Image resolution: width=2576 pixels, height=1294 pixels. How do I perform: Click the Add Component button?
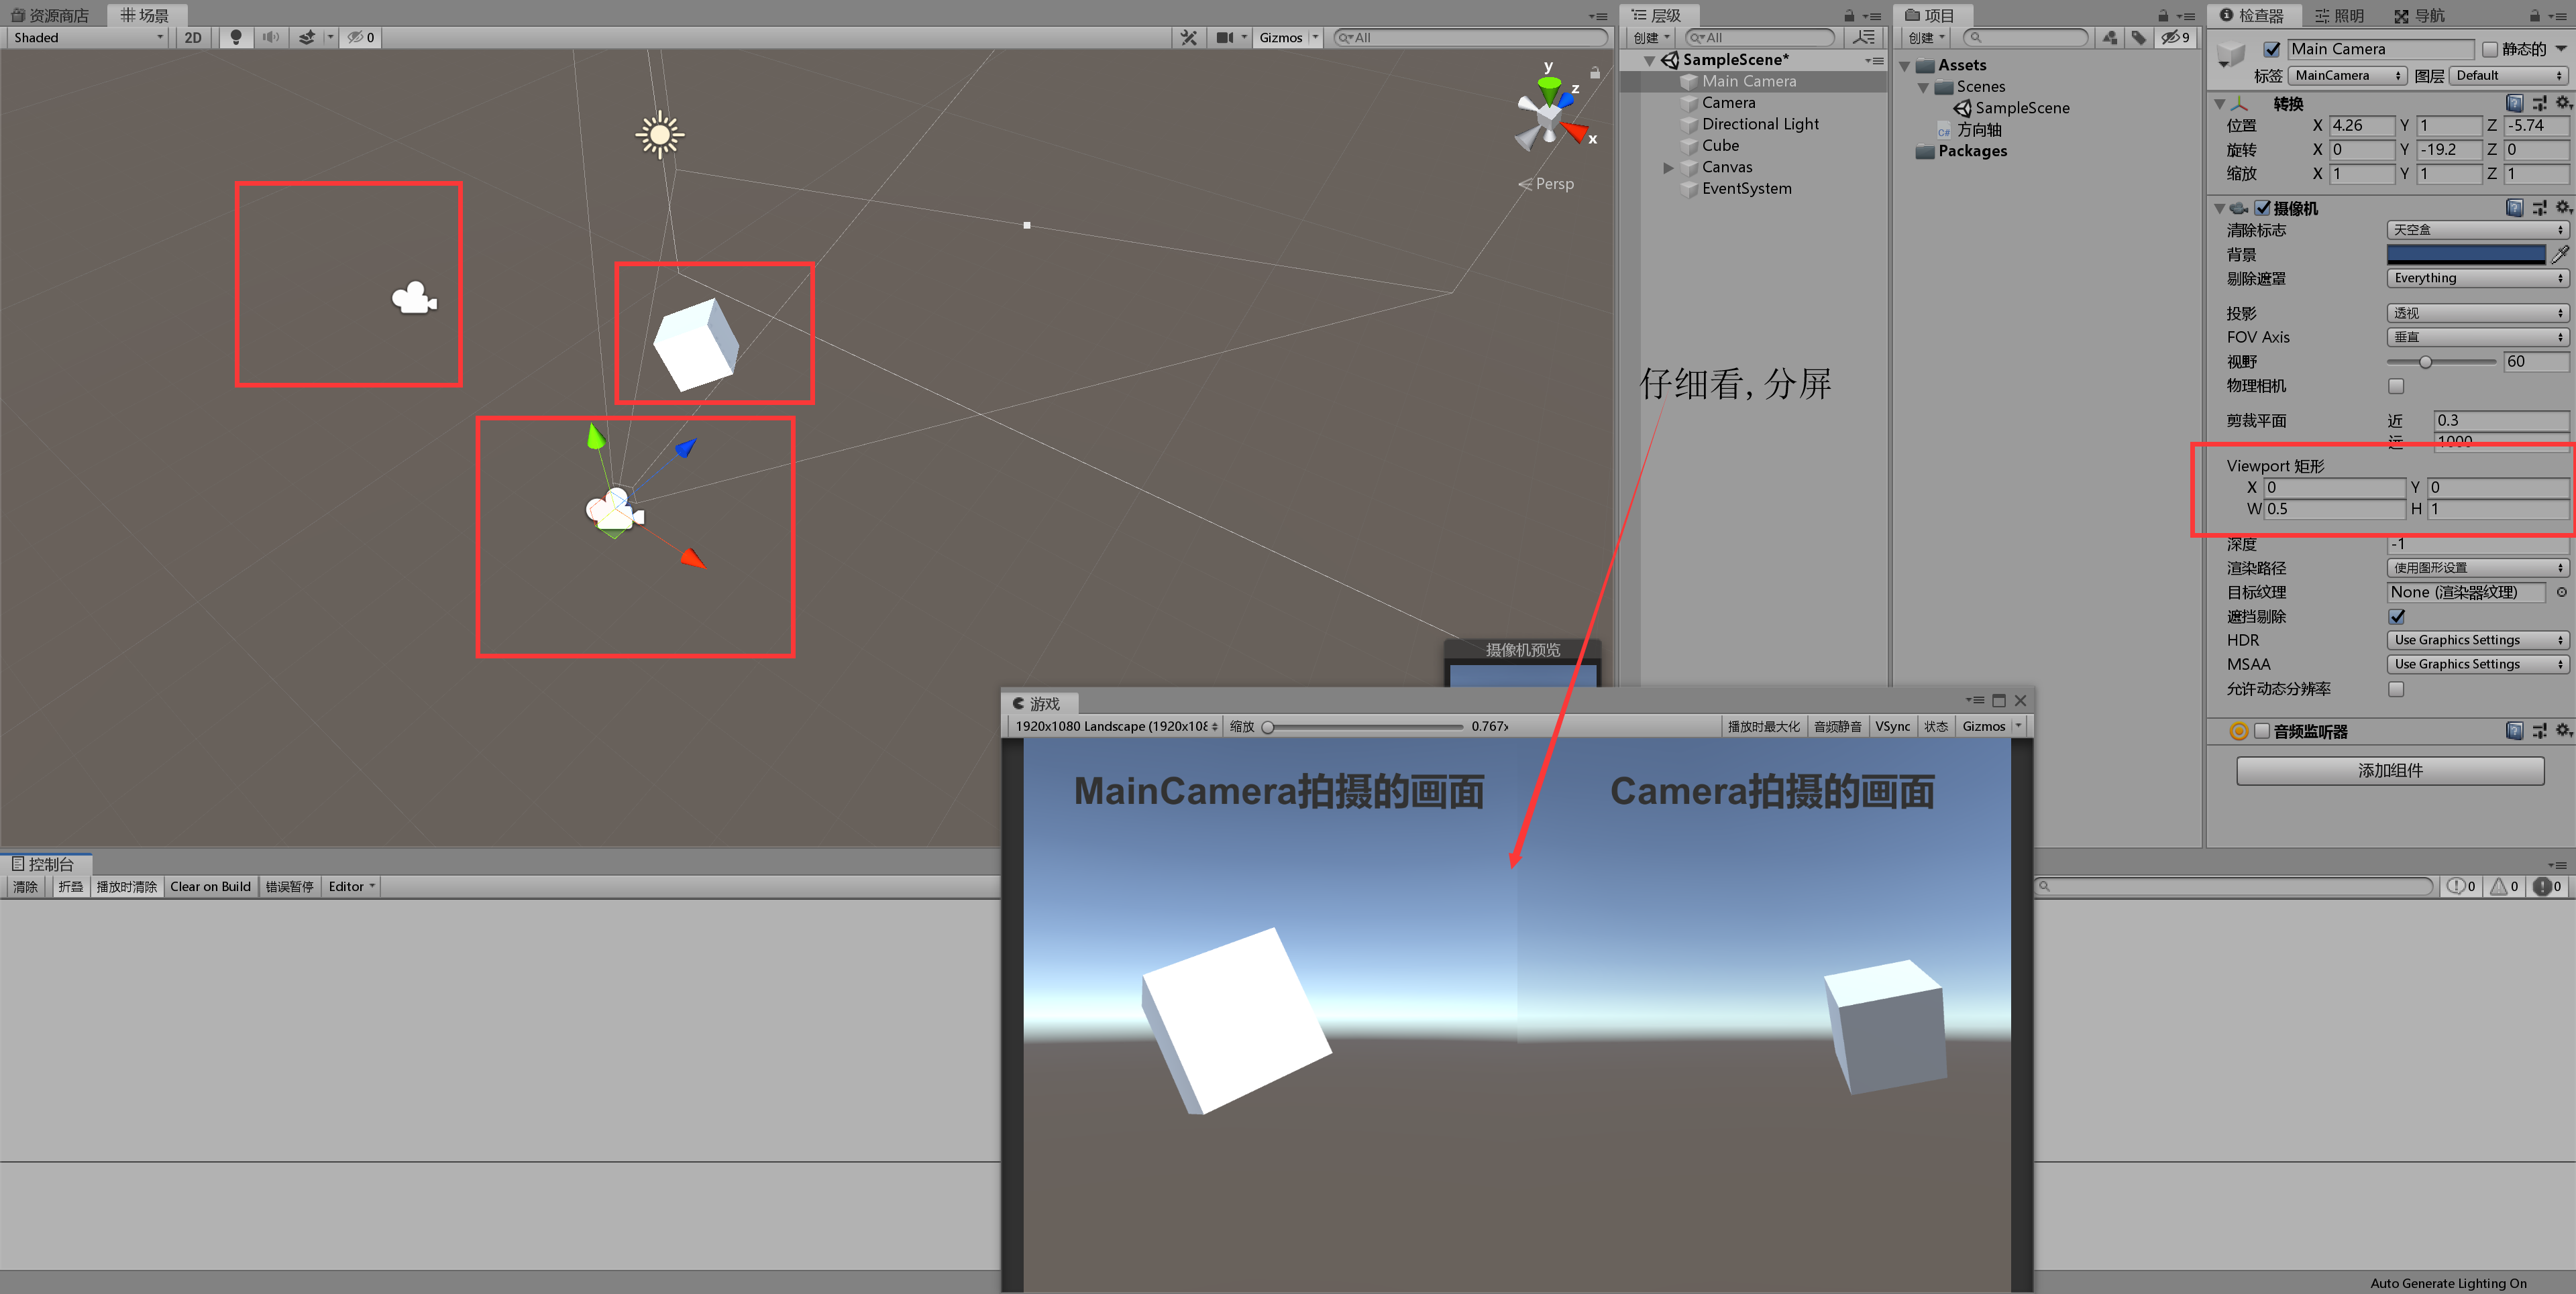pyautogui.click(x=2389, y=770)
